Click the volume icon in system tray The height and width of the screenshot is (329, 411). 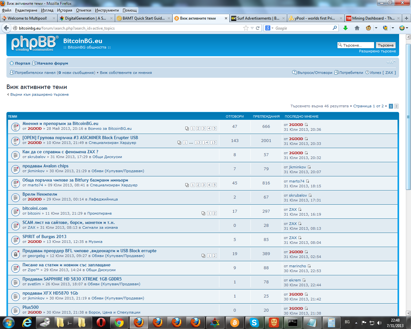379,323
